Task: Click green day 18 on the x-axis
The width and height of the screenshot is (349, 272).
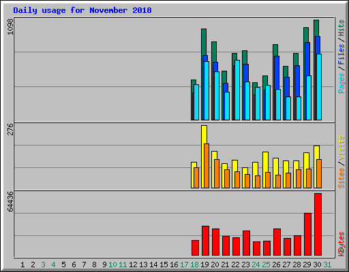Action: pos(194,265)
